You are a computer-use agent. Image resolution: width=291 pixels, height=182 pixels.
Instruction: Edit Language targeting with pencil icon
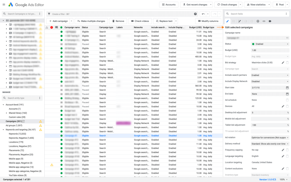[x=283, y=156]
